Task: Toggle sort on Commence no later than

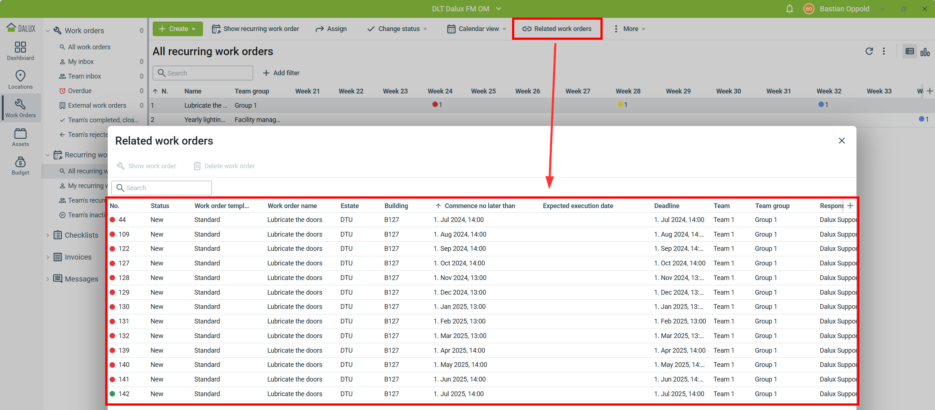Action: point(479,206)
